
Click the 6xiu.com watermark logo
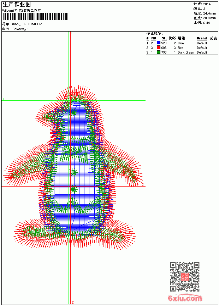click(x=185, y=298)
